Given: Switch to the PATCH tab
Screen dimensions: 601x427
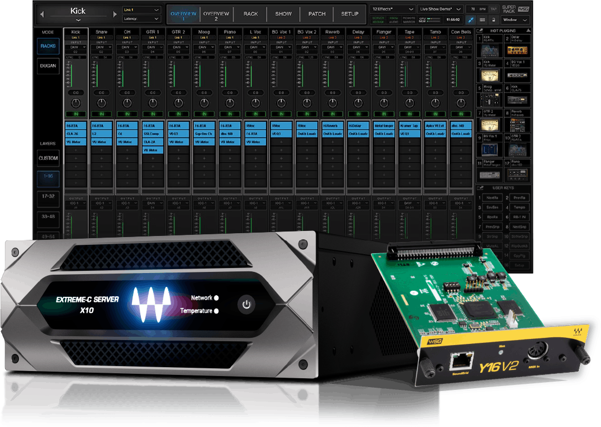Looking at the screenshot, I should pyautogui.click(x=317, y=14).
